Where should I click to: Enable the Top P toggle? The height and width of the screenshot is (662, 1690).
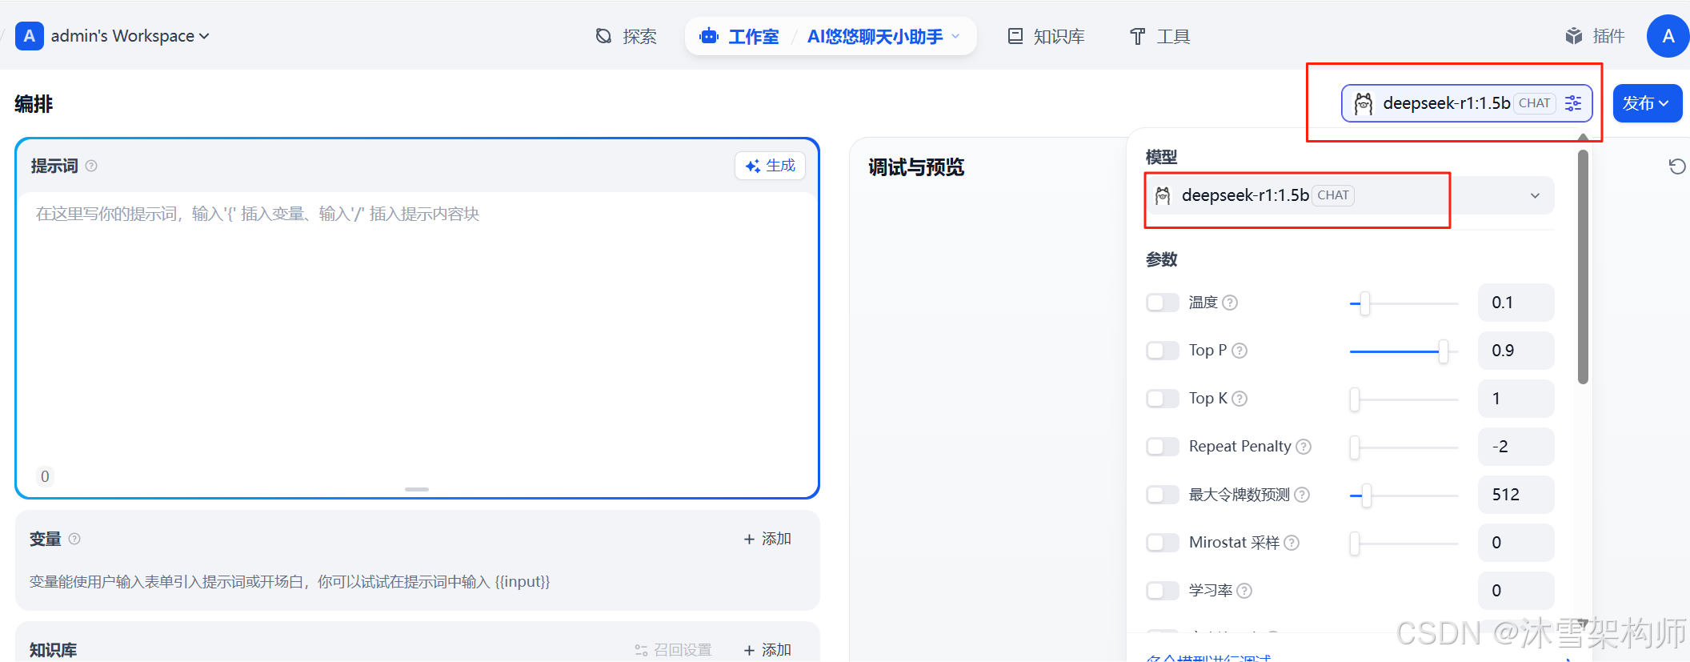[x=1162, y=351]
